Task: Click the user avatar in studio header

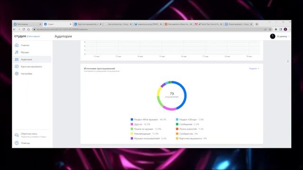Action: click(273, 36)
